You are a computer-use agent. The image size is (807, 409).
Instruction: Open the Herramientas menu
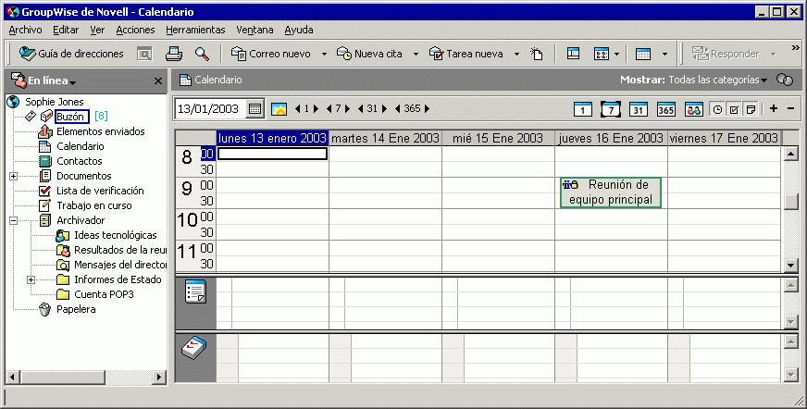195,30
